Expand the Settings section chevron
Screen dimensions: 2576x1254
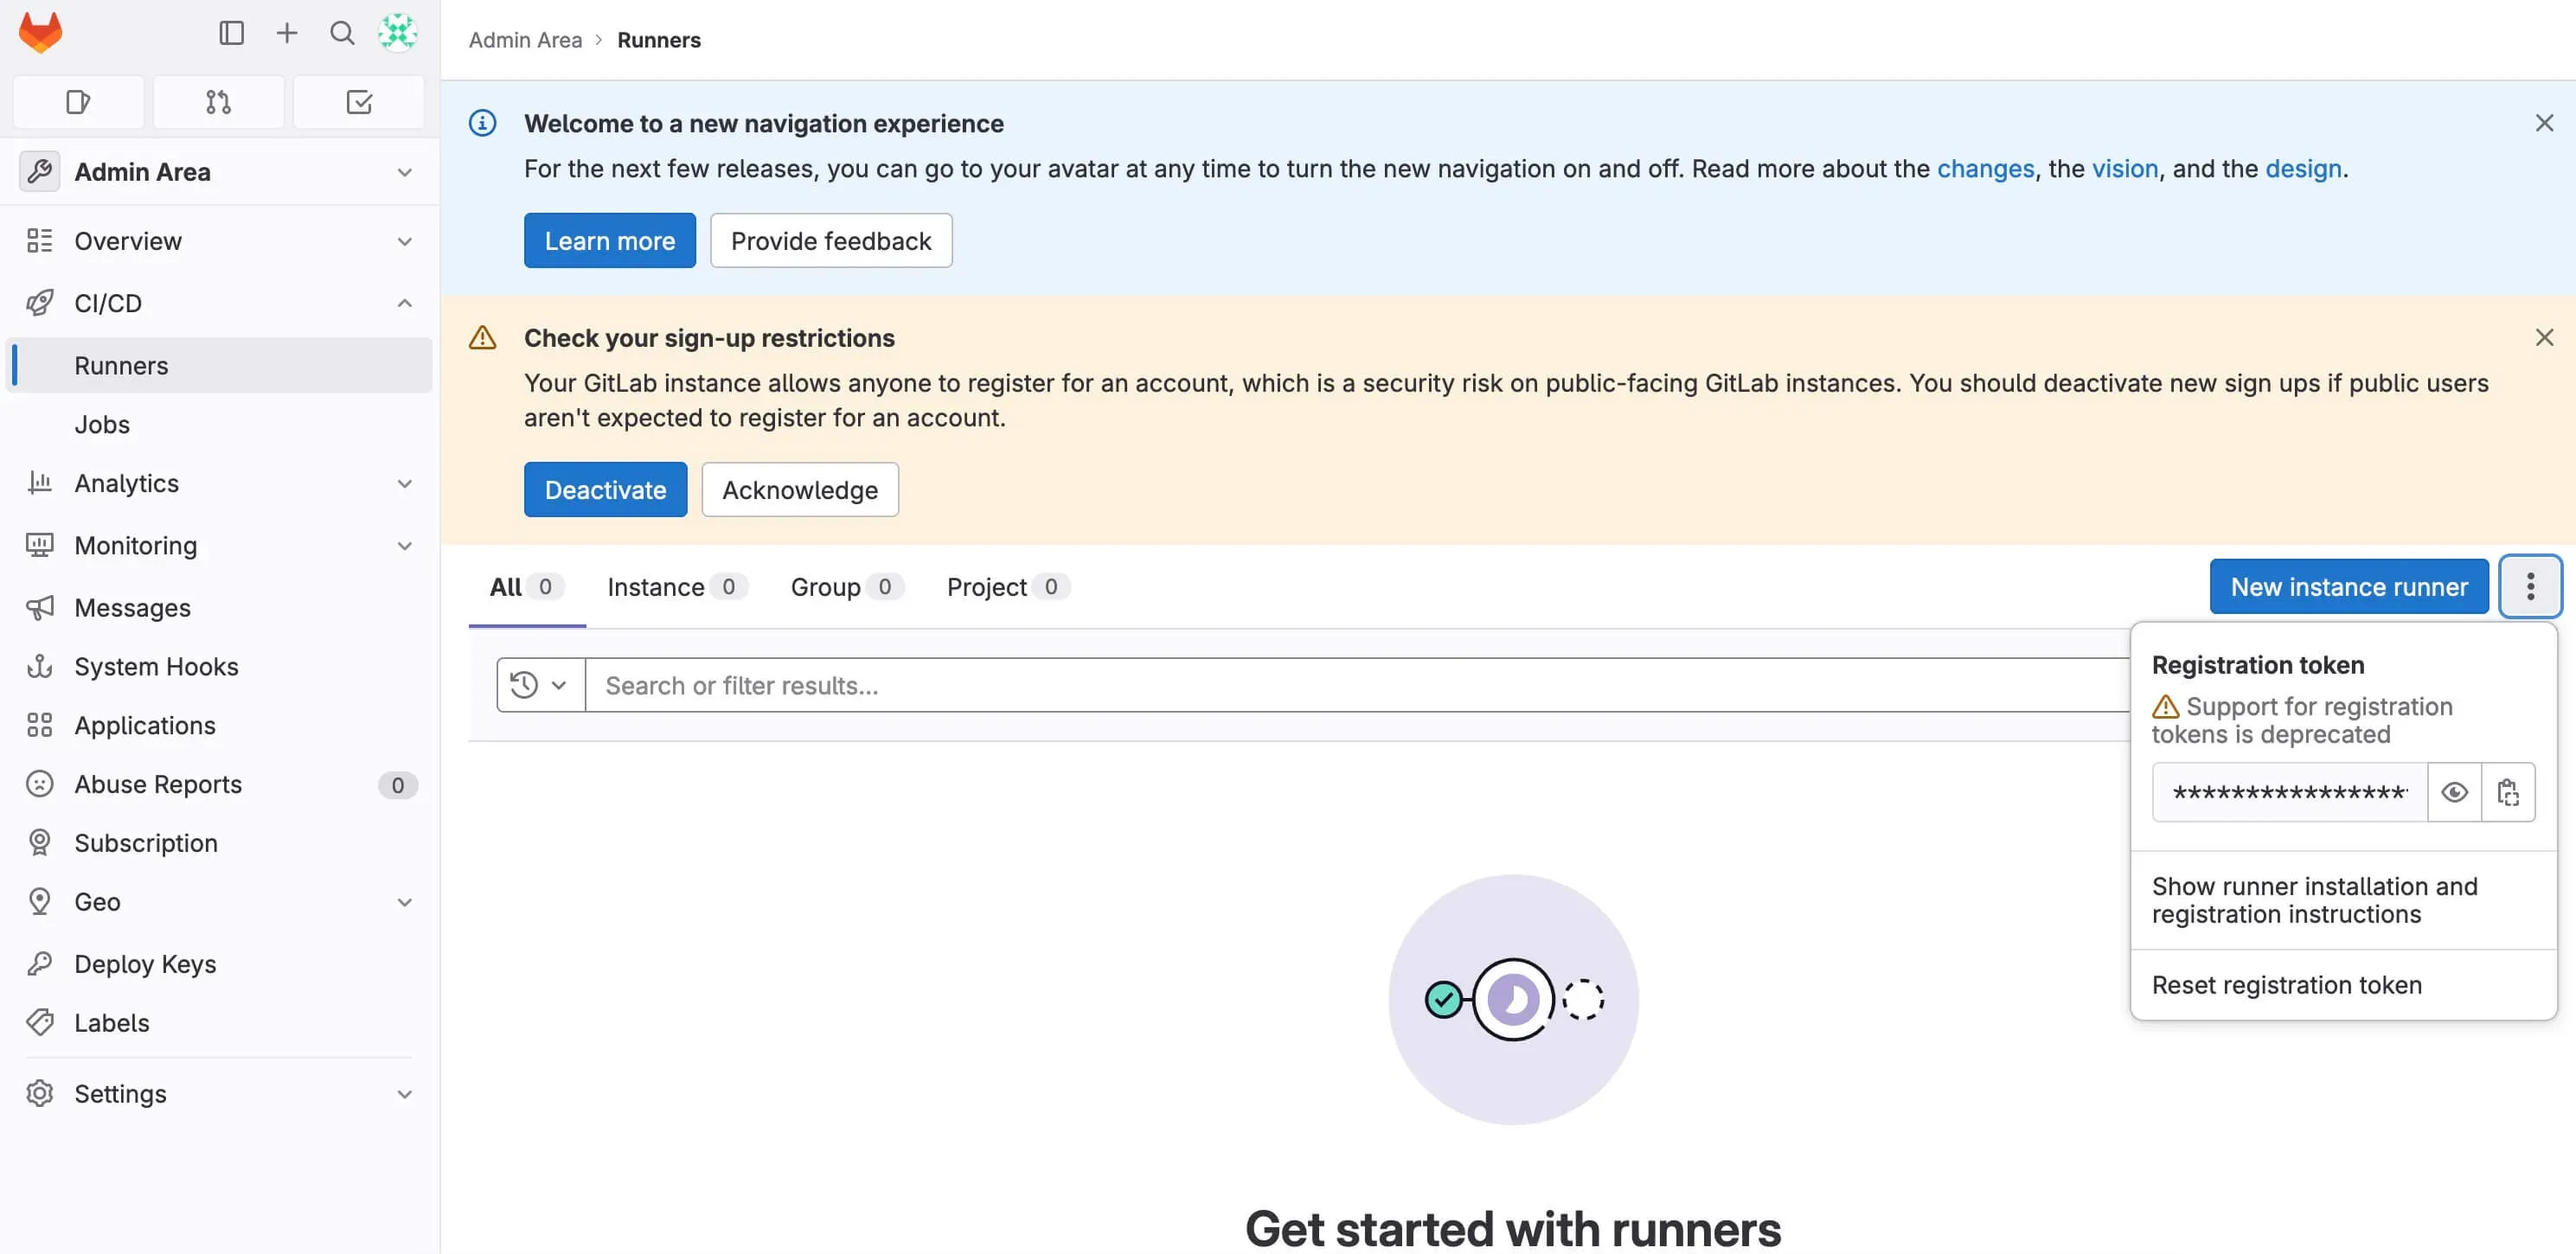(x=404, y=1094)
